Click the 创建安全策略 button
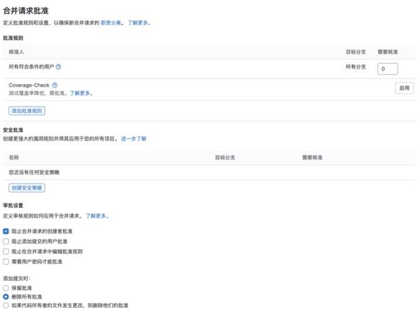This screenshot has width=420, height=310. 27,188
